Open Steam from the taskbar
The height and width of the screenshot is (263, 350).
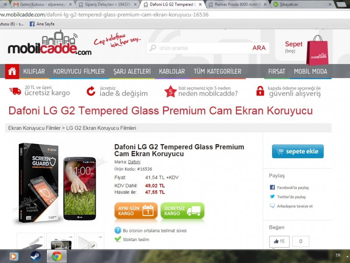pyautogui.click(x=35, y=256)
